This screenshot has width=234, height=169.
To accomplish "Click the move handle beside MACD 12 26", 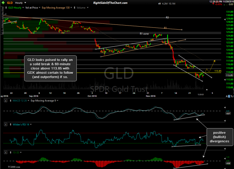I will click(x=11, y=101).
